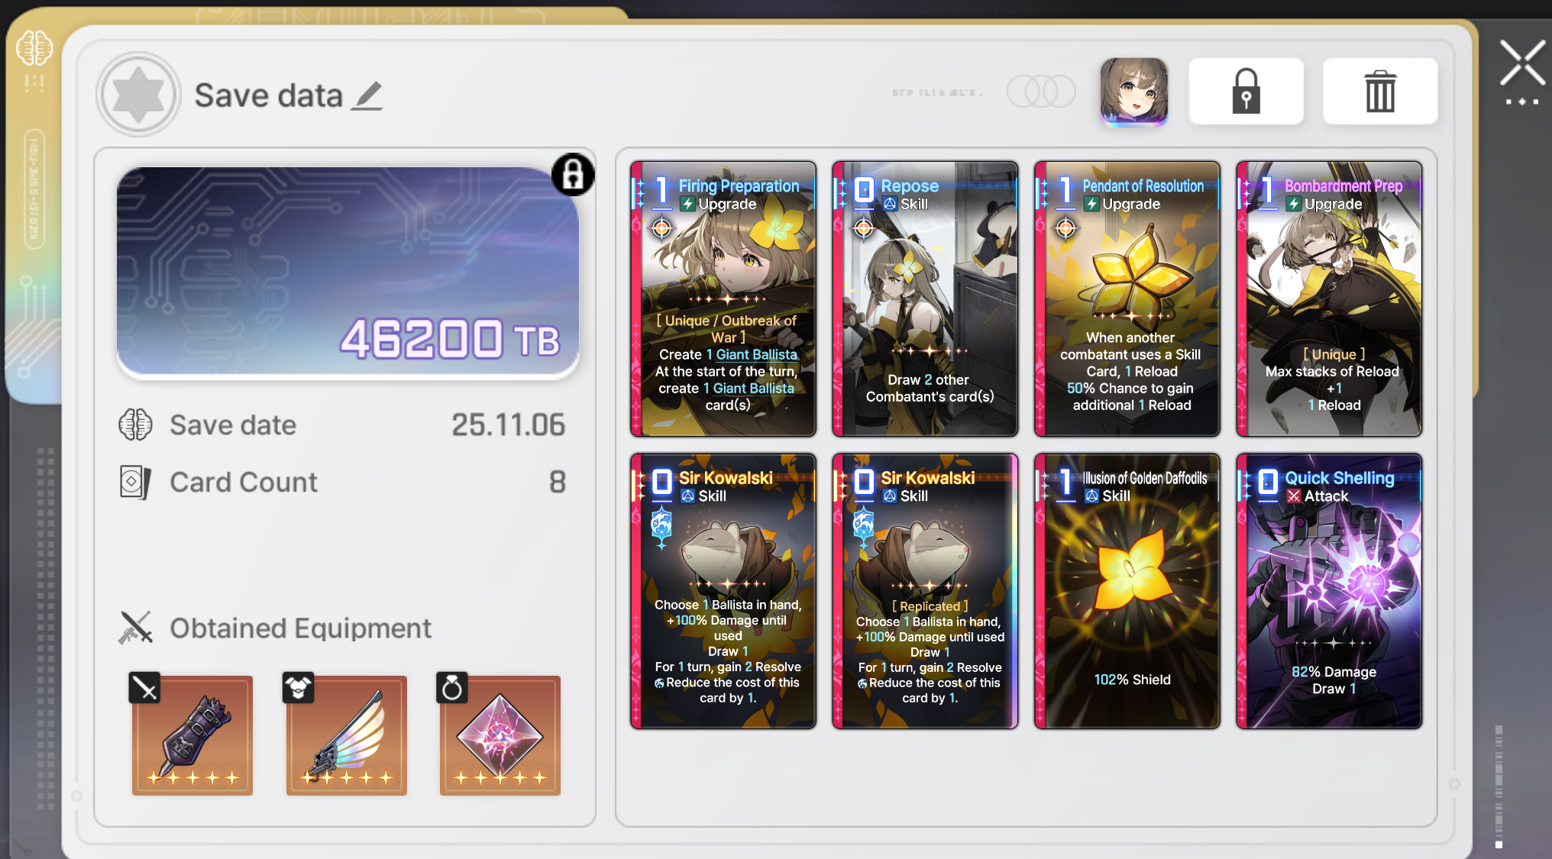Select the purple gauntlet weapon equipment
1552x859 pixels.
(x=192, y=735)
